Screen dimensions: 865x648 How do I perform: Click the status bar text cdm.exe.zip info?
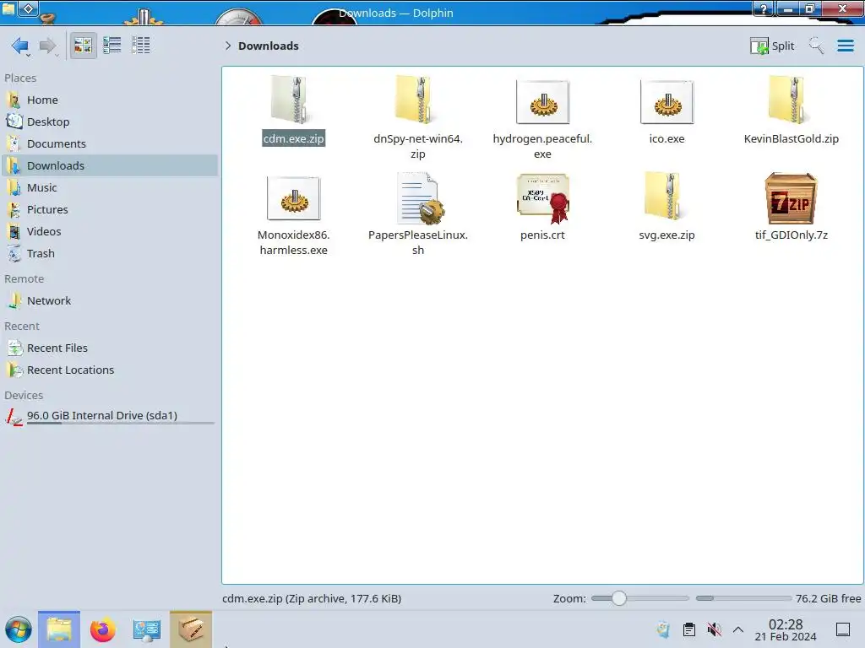point(312,599)
